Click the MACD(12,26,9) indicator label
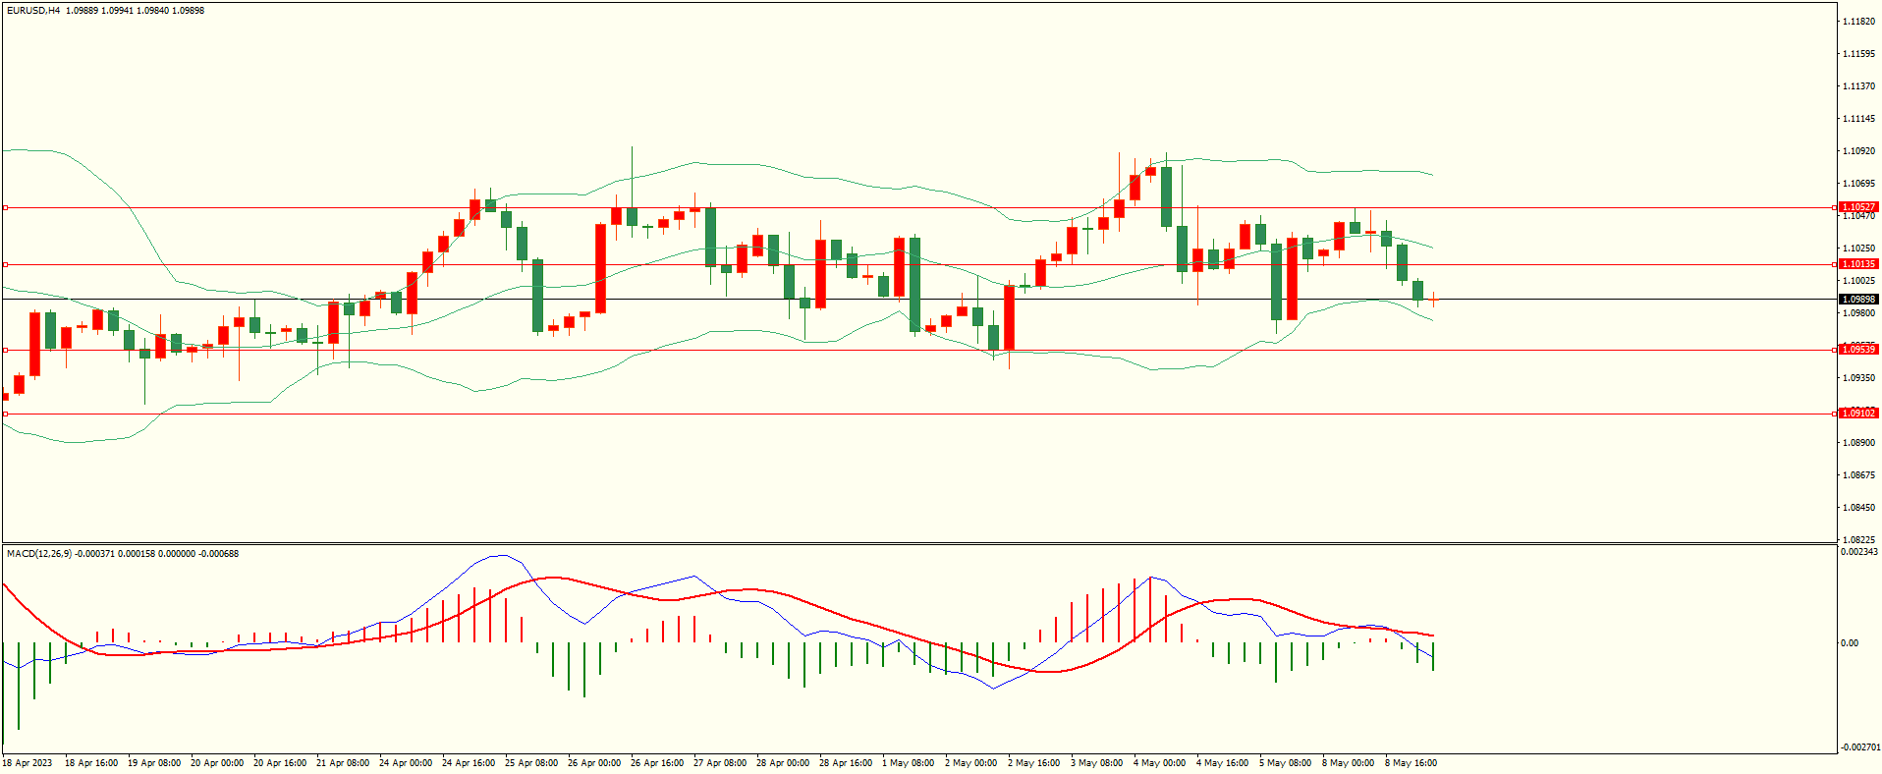The image size is (1882, 774). pos(39,554)
